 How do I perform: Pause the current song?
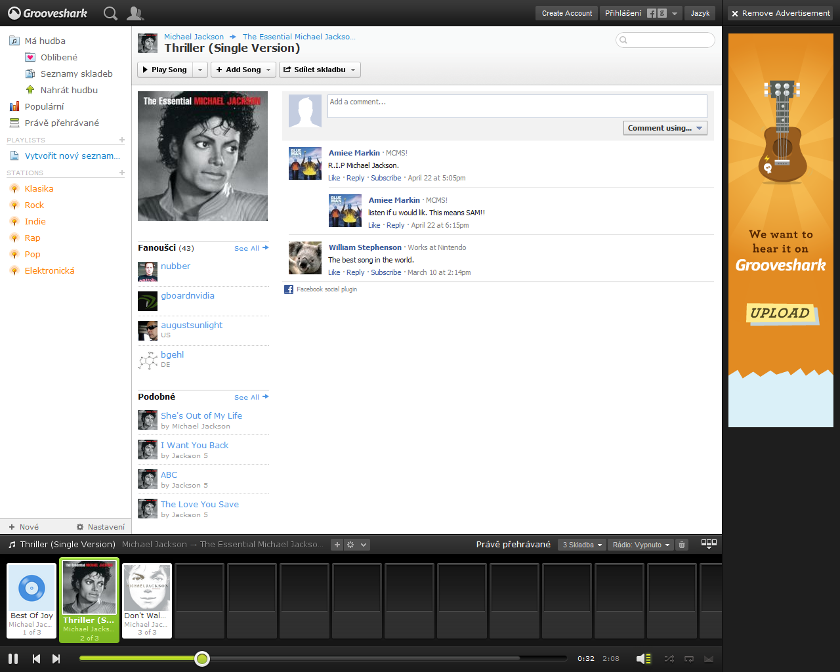click(x=13, y=659)
